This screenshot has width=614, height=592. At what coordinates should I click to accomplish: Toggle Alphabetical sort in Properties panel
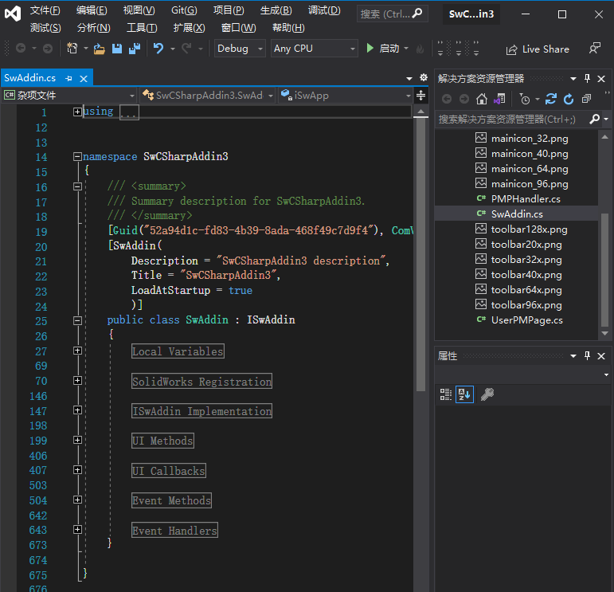(x=465, y=394)
